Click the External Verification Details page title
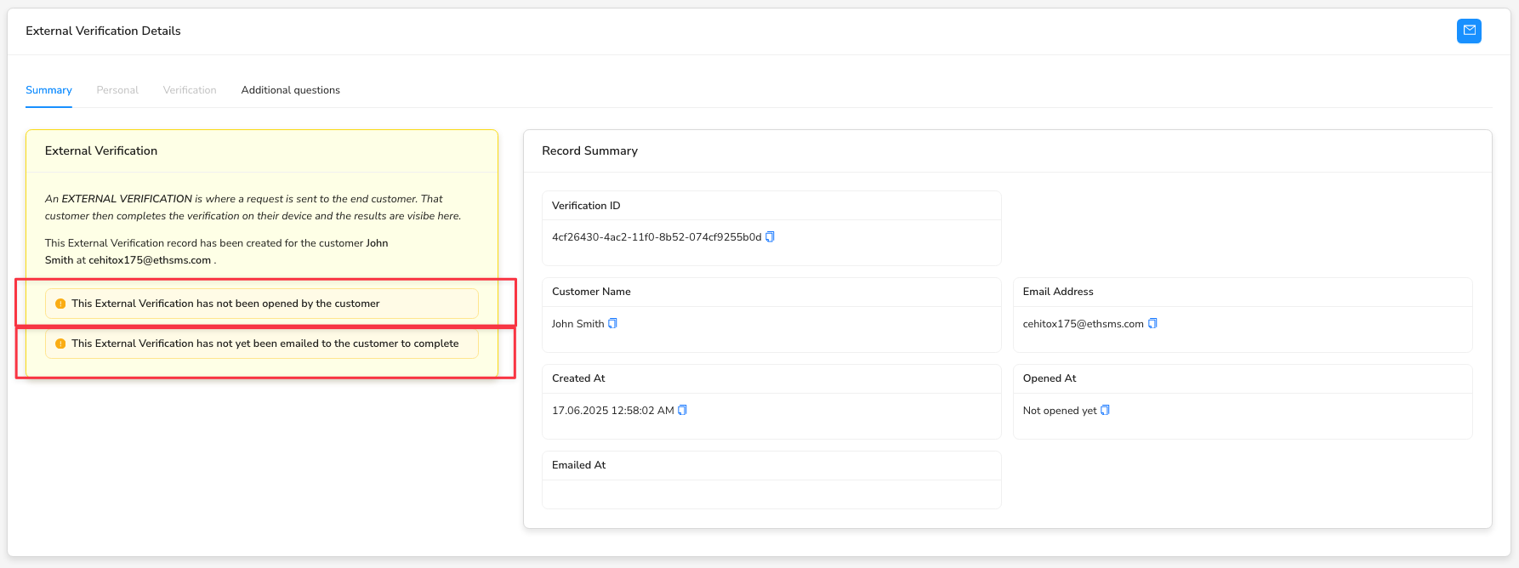The image size is (1519, 568). 103,31
